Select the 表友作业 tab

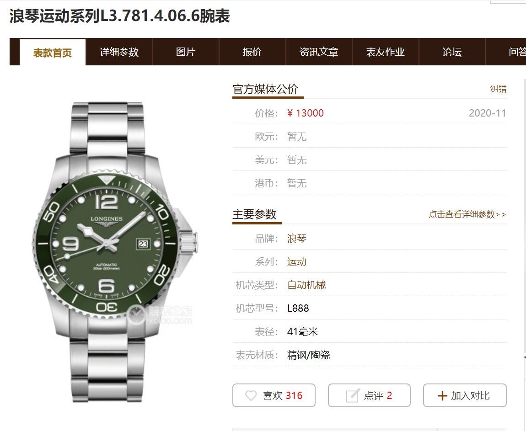point(385,52)
